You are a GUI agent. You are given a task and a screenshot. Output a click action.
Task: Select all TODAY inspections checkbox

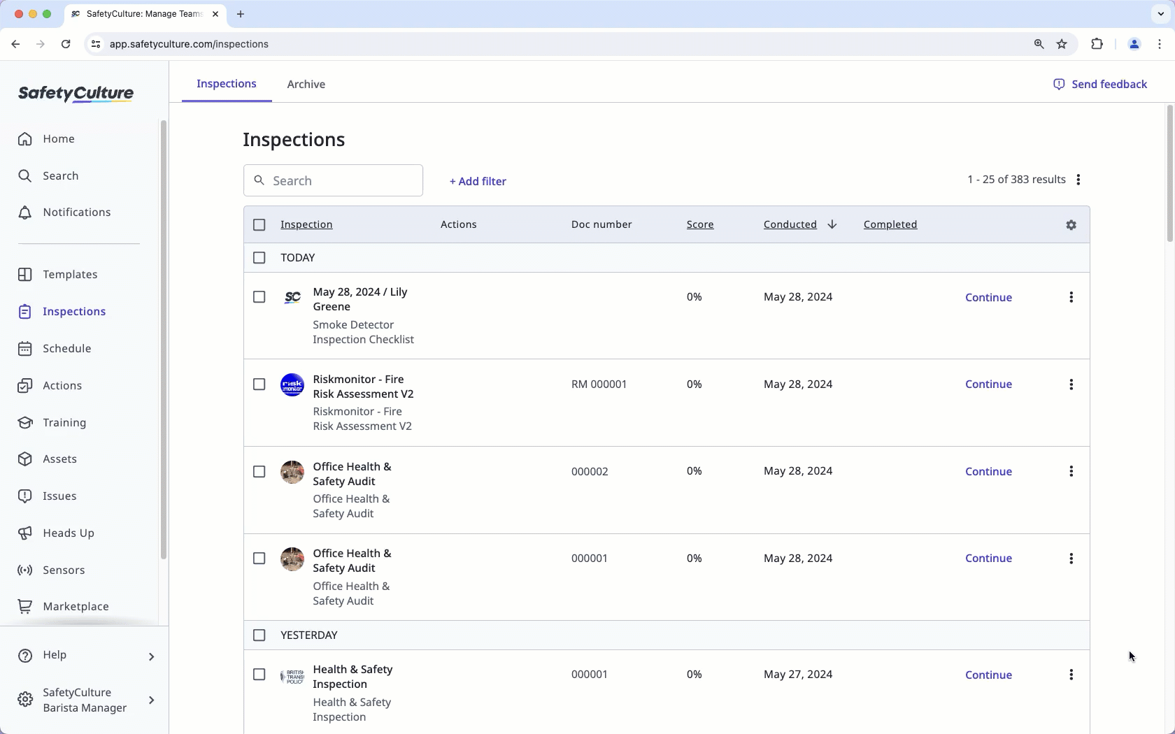pos(259,258)
